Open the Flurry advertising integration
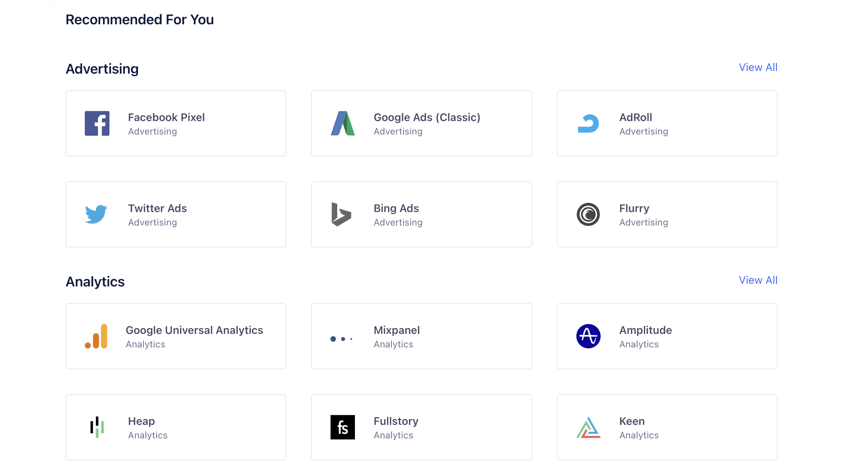844x475 pixels. click(x=667, y=214)
